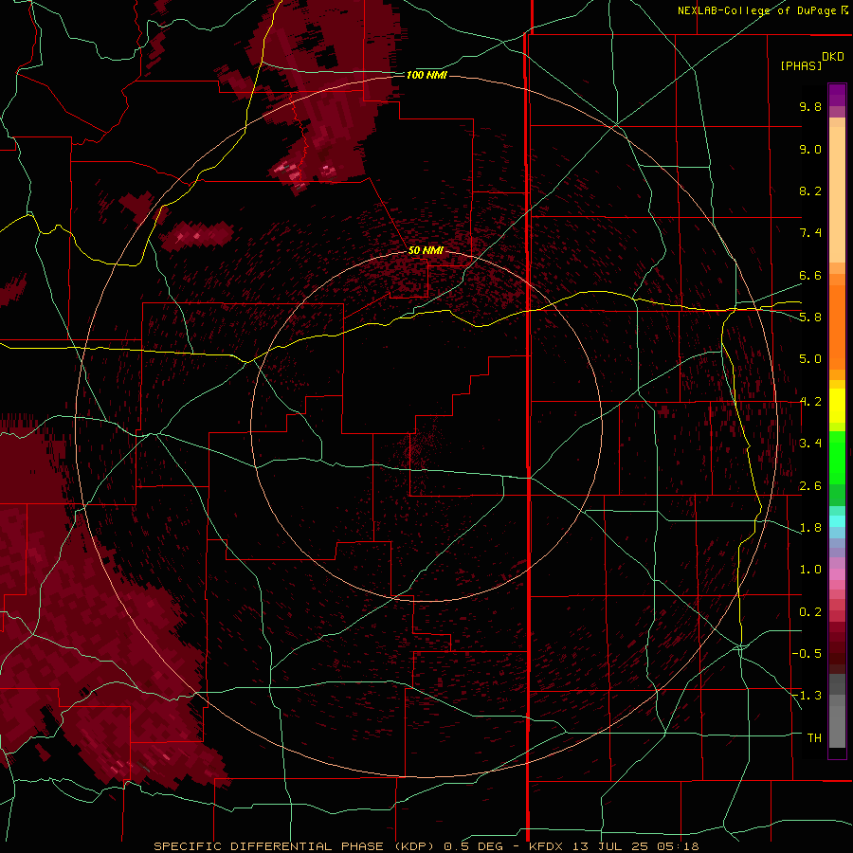Click the 1.8 legend value

[810, 528]
